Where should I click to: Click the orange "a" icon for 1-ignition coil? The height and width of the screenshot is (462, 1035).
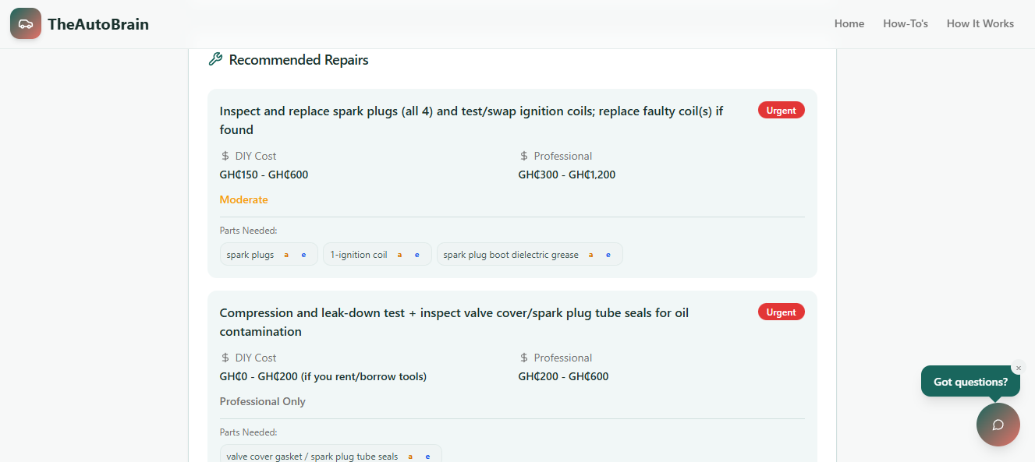pyautogui.click(x=399, y=255)
